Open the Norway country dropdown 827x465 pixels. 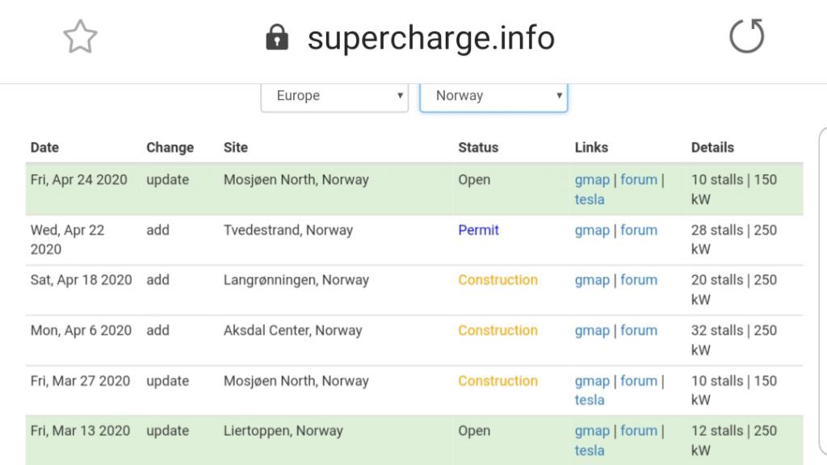point(493,97)
